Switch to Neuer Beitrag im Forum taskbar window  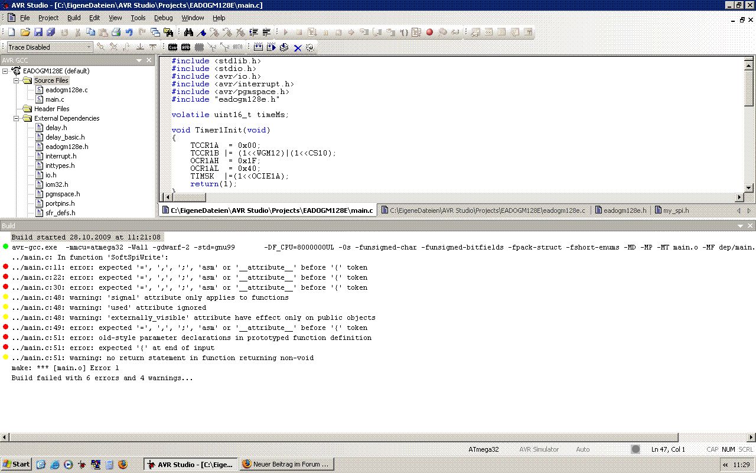click(287, 464)
